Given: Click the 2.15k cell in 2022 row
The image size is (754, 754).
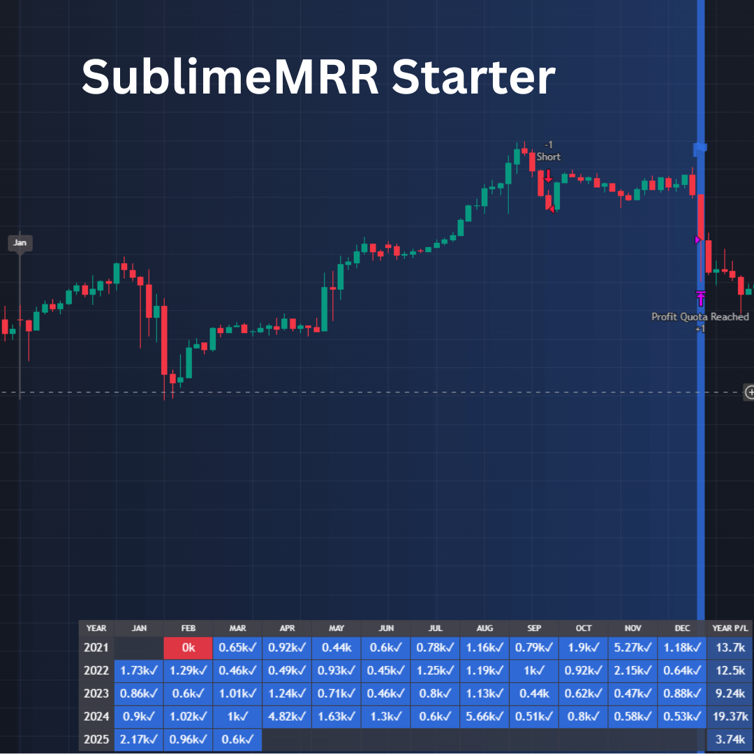Looking at the screenshot, I should [633, 670].
